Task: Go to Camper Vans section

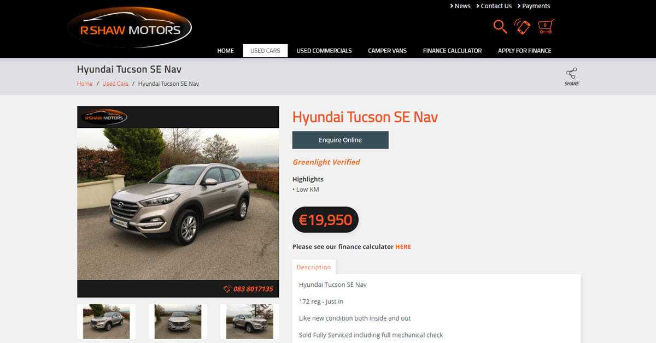Action: (387, 51)
